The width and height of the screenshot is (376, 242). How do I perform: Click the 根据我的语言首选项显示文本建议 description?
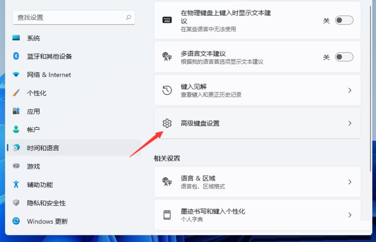coord(222,62)
